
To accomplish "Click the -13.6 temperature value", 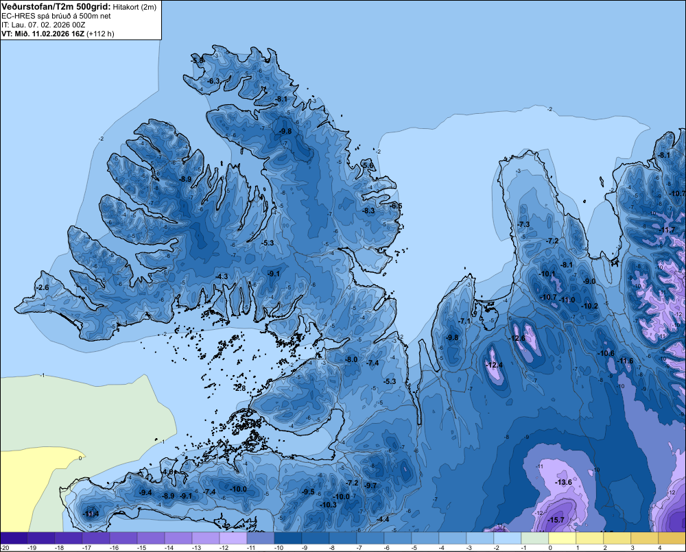I will [x=563, y=482].
